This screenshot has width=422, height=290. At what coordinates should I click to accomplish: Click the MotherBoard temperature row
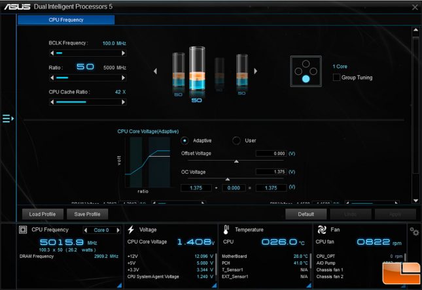click(265, 257)
